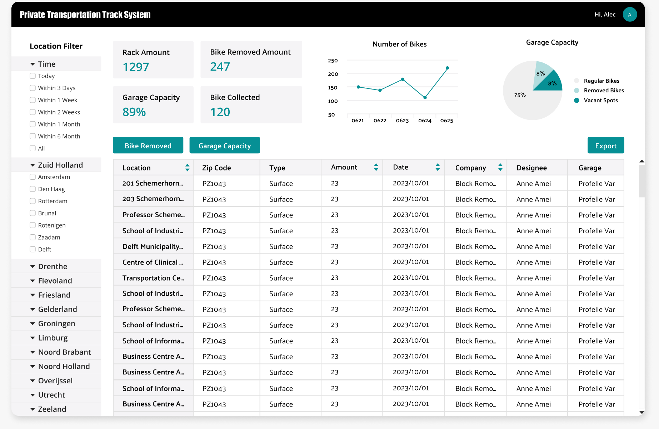Select the 201 Schemerhorn location row
This screenshot has width=659, height=429.
[x=368, y=183]
